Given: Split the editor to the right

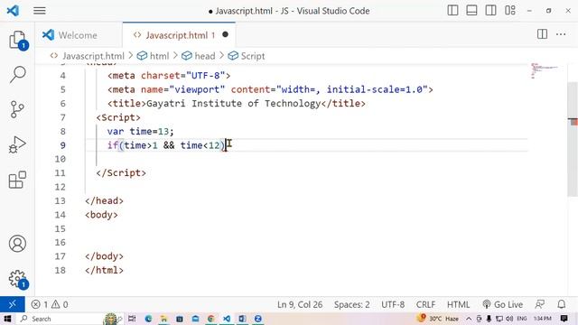Looking at the screenshot, I should 542,34.
